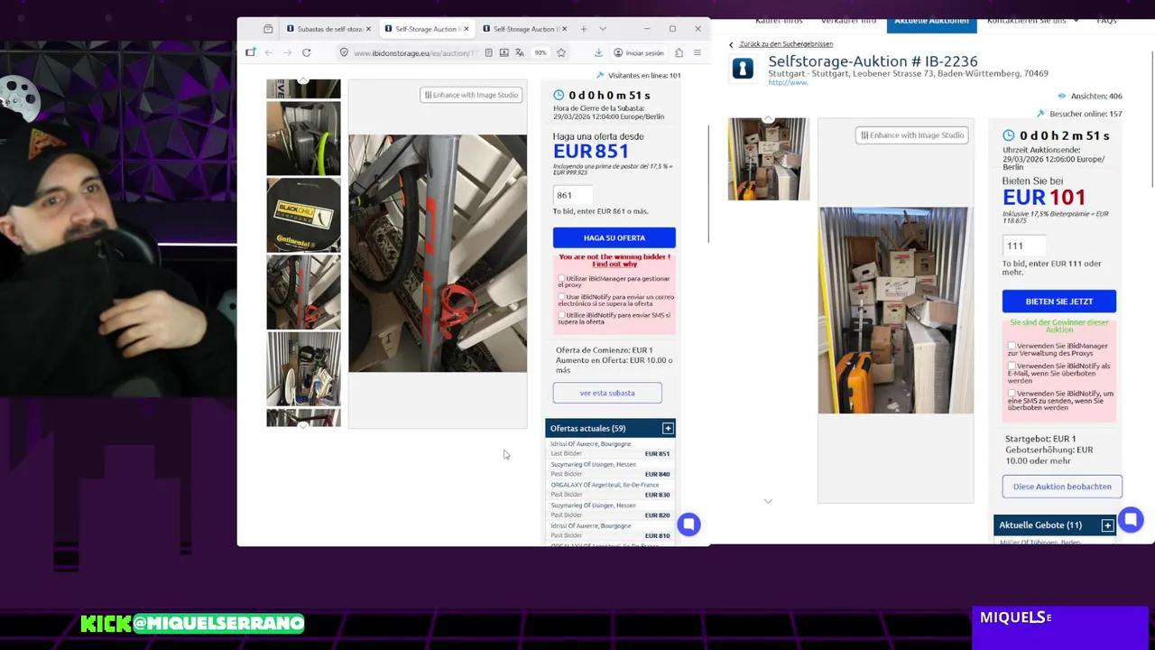Click the main bike frame photo
This screenshot has height=650, width=1155.
438,253
